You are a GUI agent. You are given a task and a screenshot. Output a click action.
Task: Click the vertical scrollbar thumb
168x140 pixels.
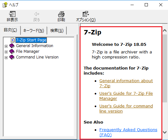(165, 68)
